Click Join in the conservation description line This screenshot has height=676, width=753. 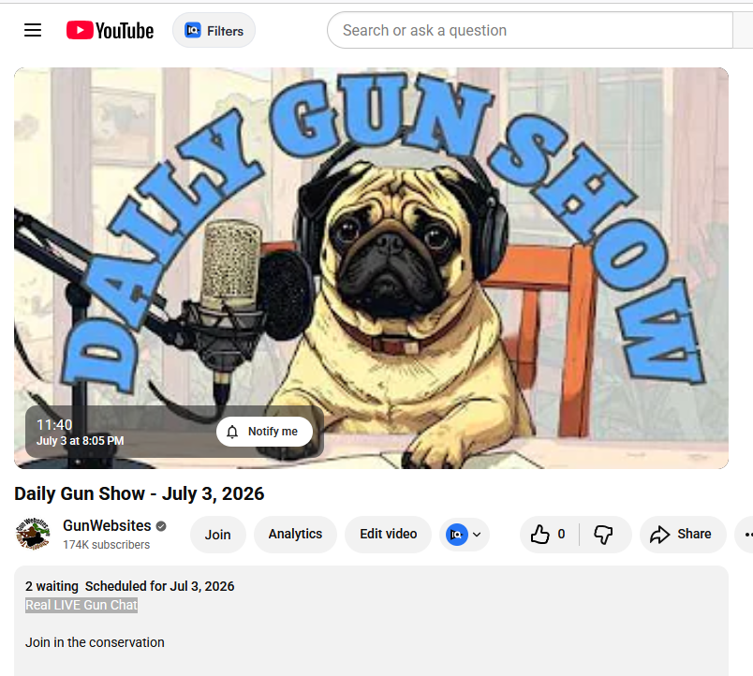tap(95, 642)
